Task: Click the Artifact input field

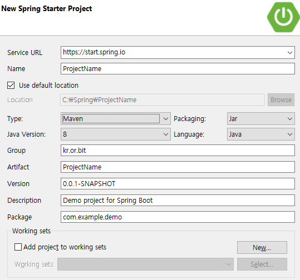Action: point(178,167)
